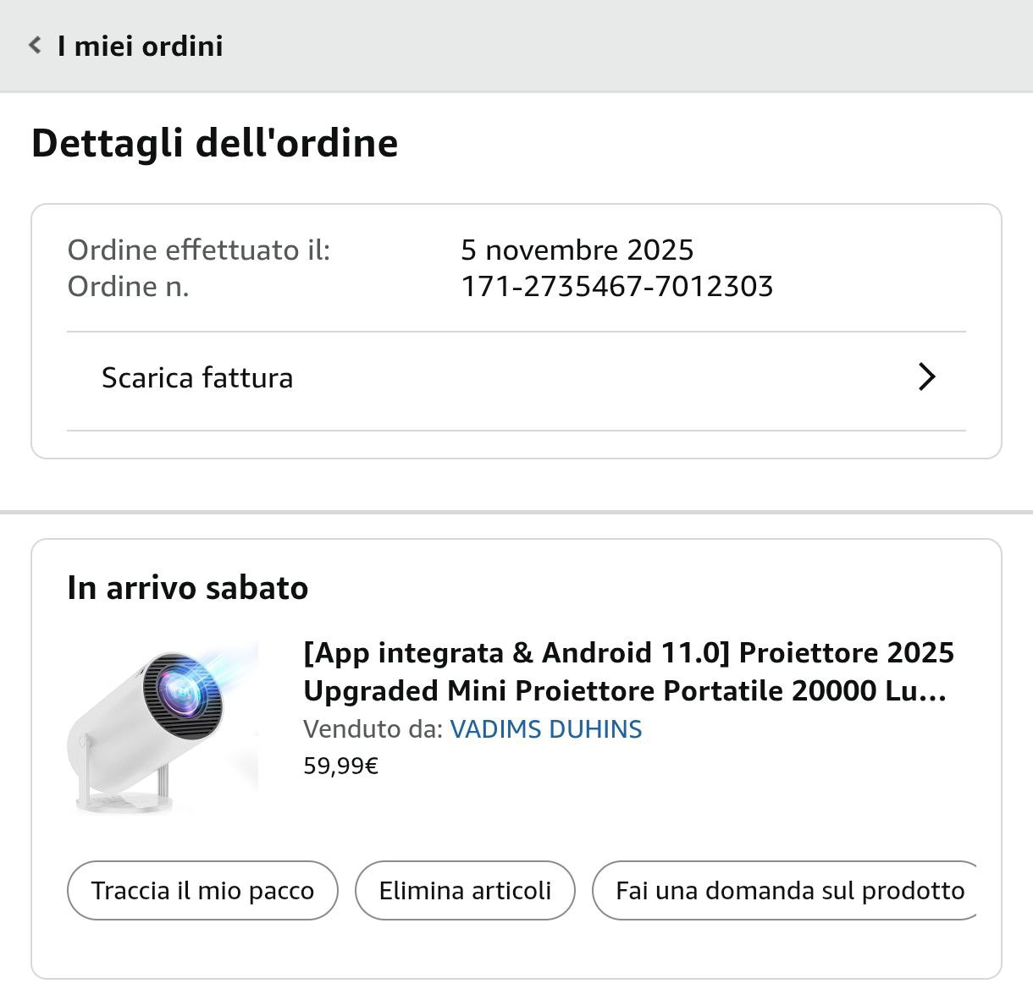Image resolution: width=1033 pixels, height=1000 pixels.
Task: Tap the back chevron icon
Action: (x=35, y=45)
